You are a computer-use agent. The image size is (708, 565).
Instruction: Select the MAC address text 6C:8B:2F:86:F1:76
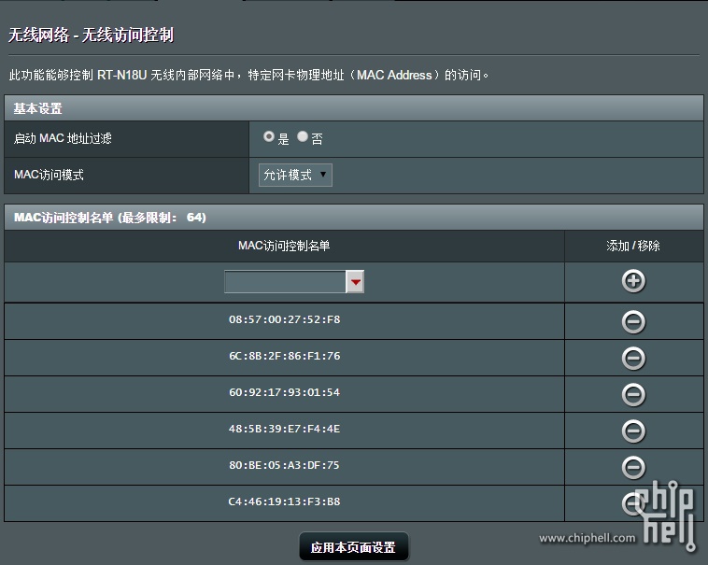pyautogui.click(x=285, y=356)
